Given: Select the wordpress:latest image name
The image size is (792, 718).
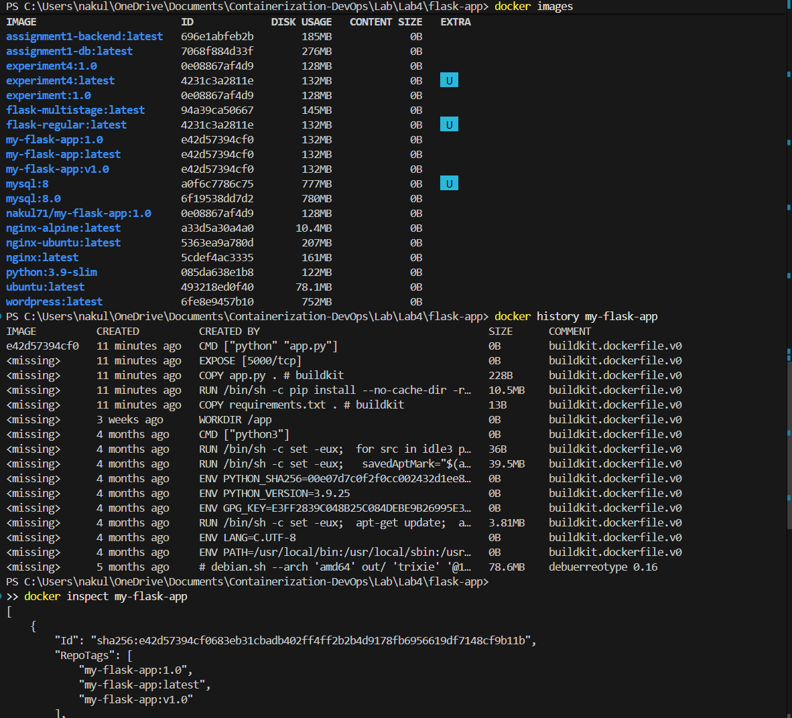Looking at the screenshot, I should (54, 301).
